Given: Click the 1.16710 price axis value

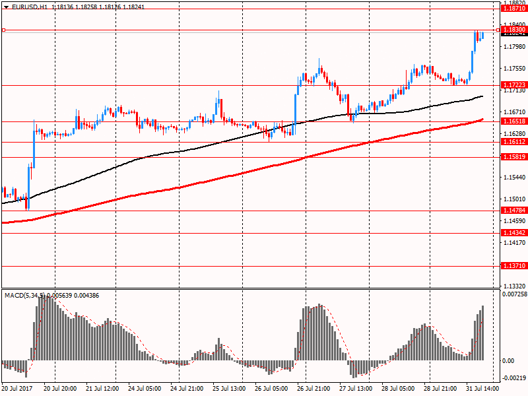Looking at the screenshot, I should (x=514, y=112).
